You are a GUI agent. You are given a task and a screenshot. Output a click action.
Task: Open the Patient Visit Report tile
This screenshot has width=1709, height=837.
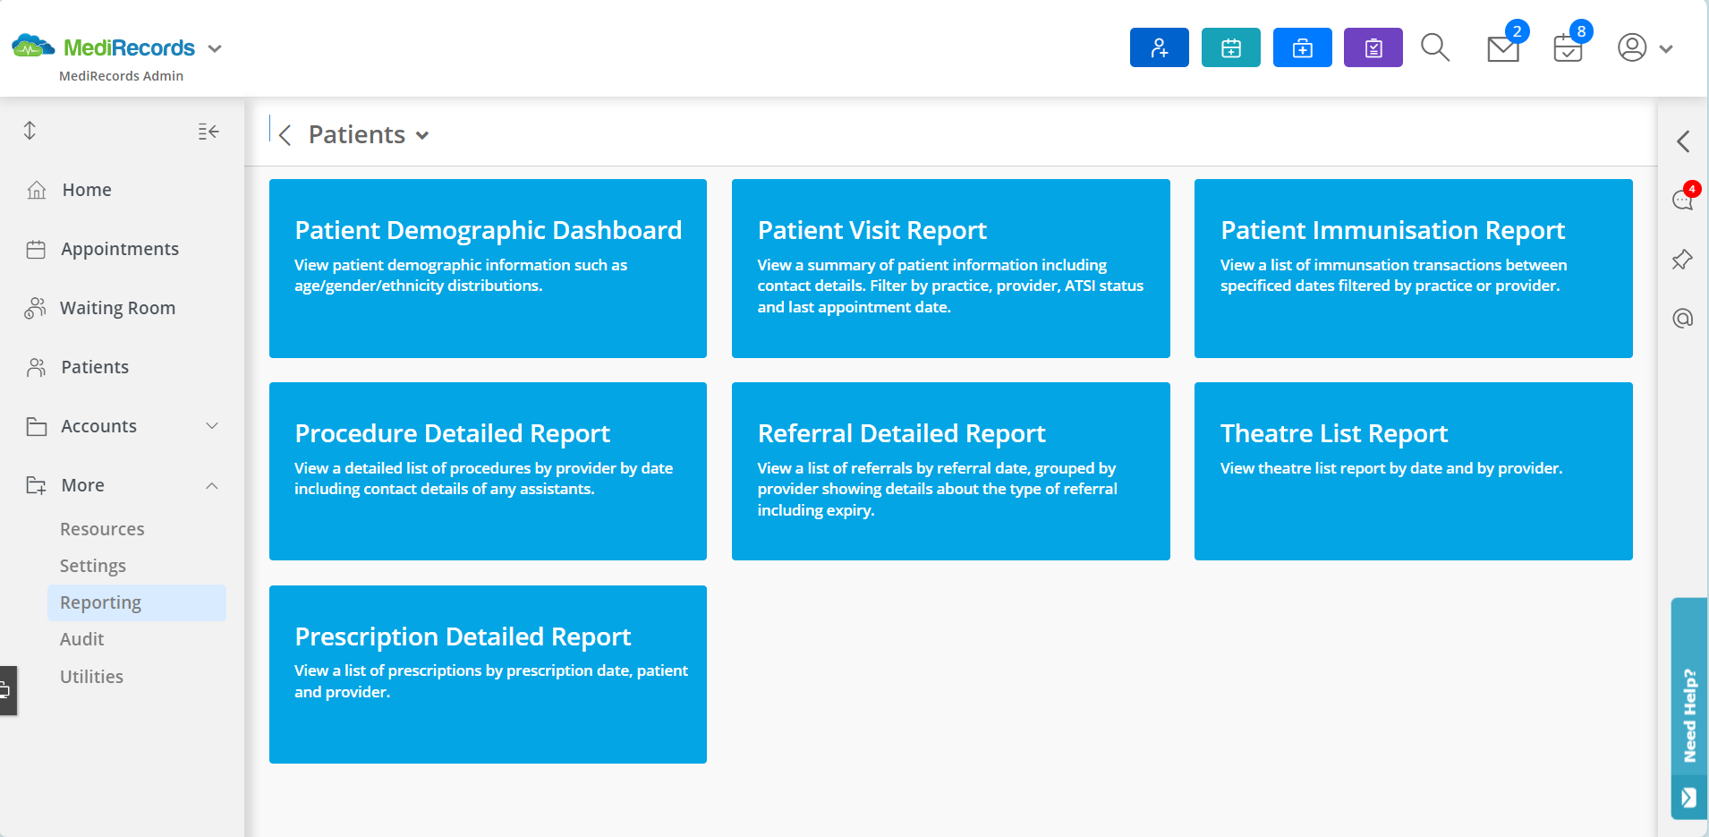(x=950, y=269)
